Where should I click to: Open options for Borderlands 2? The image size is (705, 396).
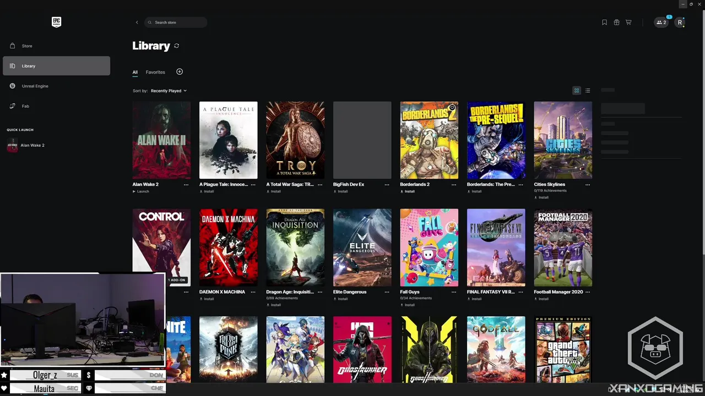(454, 185)
